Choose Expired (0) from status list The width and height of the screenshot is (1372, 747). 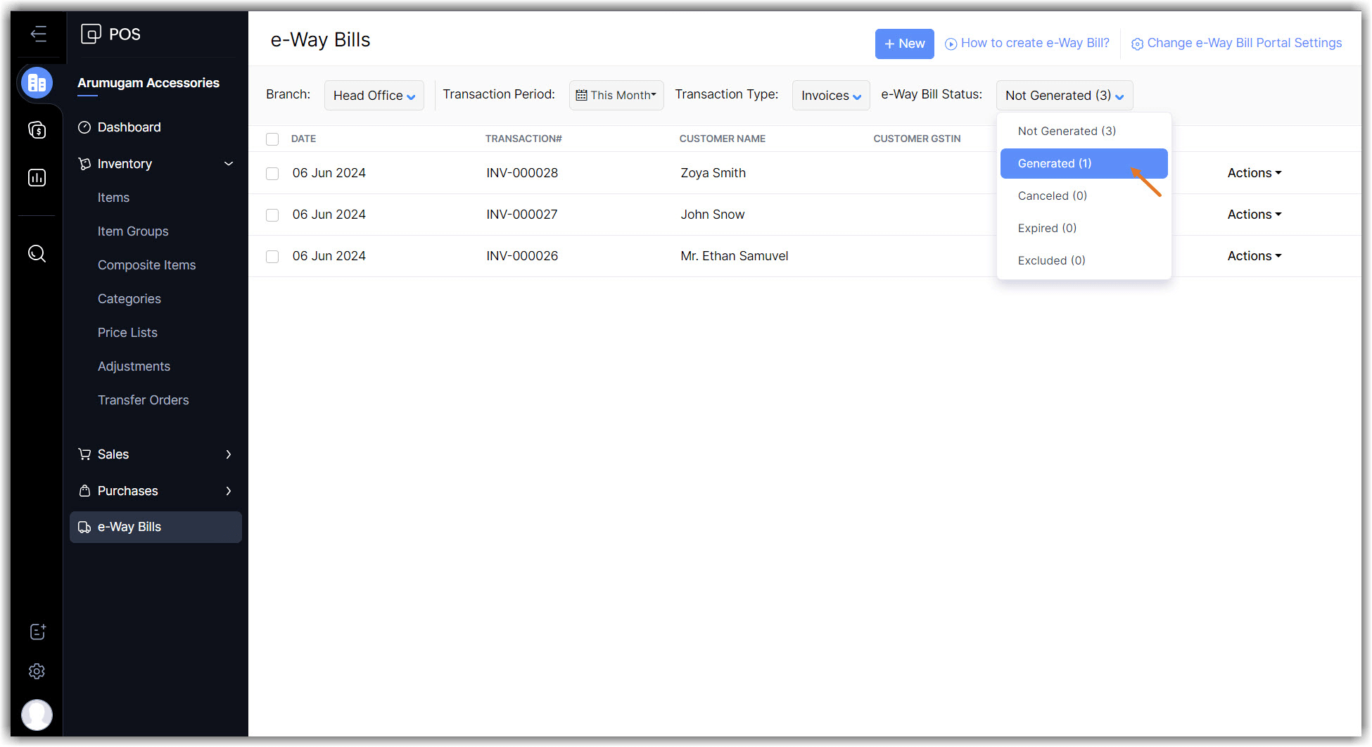point(1047,229)
